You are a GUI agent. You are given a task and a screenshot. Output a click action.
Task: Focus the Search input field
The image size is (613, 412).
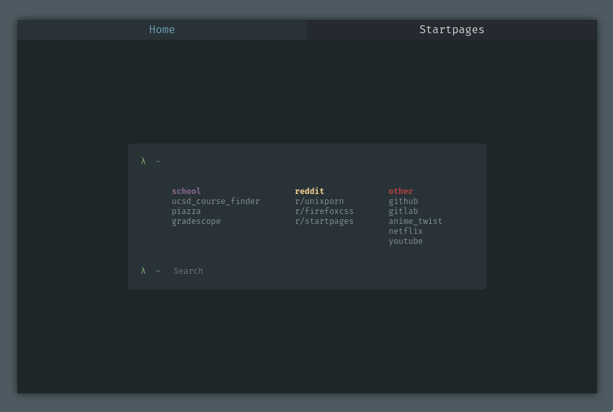click(x=323, y=271)
